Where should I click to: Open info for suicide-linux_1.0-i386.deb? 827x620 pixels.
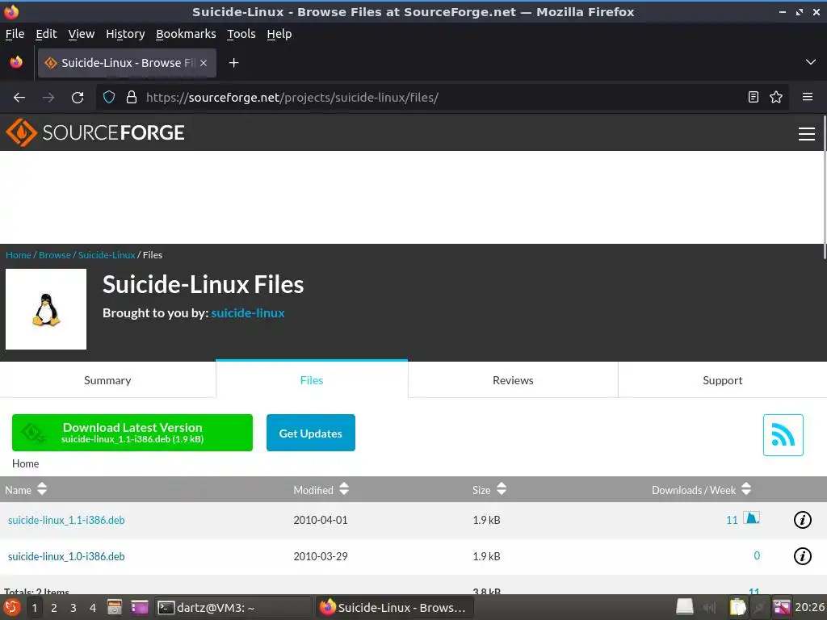(x=802, y=556)
